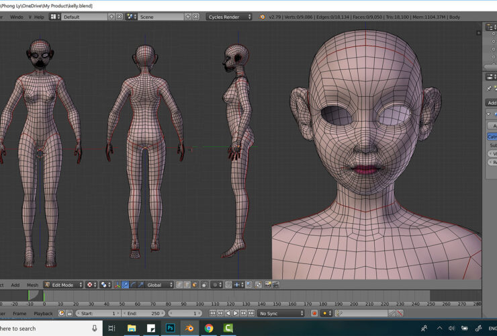Open the Playback menu in the timeline
This screenshot has width=497, height=336.
(x=43, y=313)
